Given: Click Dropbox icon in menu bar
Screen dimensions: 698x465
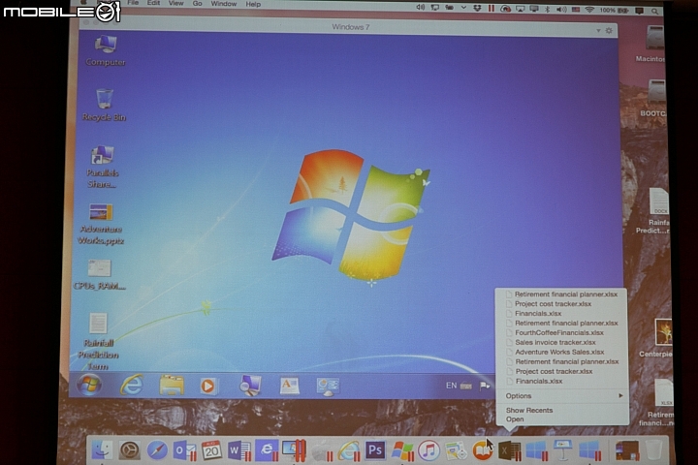Looking at the screenshot, I should pyautogui.click(x=477, y=8).
